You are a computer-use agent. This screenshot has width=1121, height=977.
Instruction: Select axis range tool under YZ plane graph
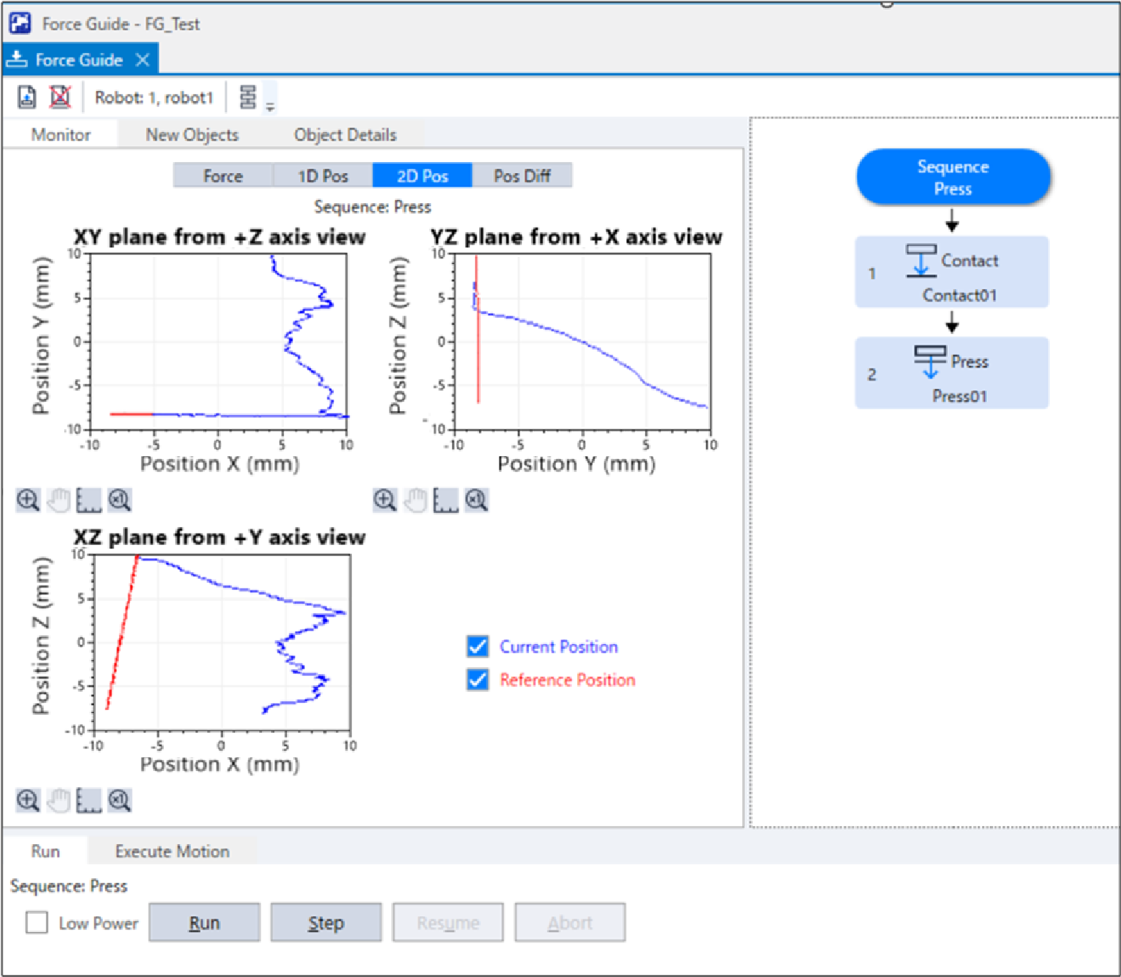[446, 500]
